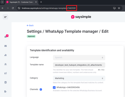Viewport: 125px width, 97px height.
Task: Open a new browser tab
Action: 41,2
